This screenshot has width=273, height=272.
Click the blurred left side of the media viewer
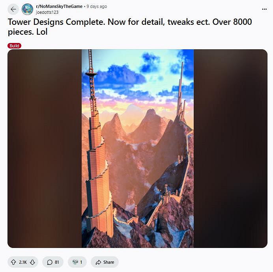pyautogui.click(x=45, y=149)
